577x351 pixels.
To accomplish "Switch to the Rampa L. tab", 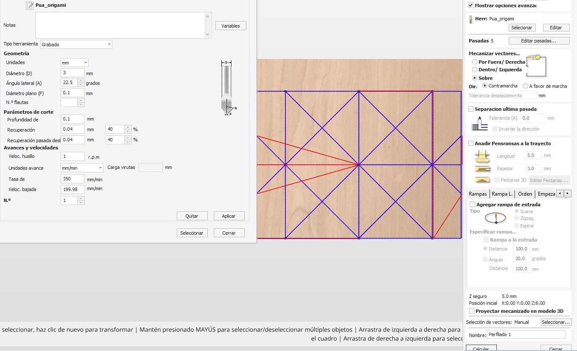I will pyautogui.click(x=502, y=194).
